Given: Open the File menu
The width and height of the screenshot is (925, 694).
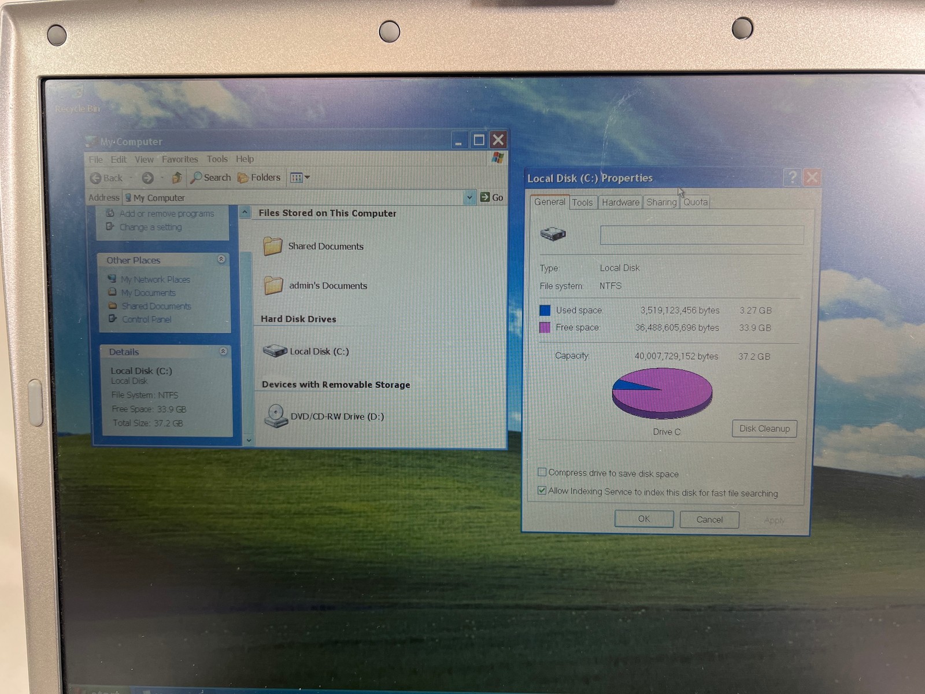Looking at the screenshot, I should [x=96, y=160].
